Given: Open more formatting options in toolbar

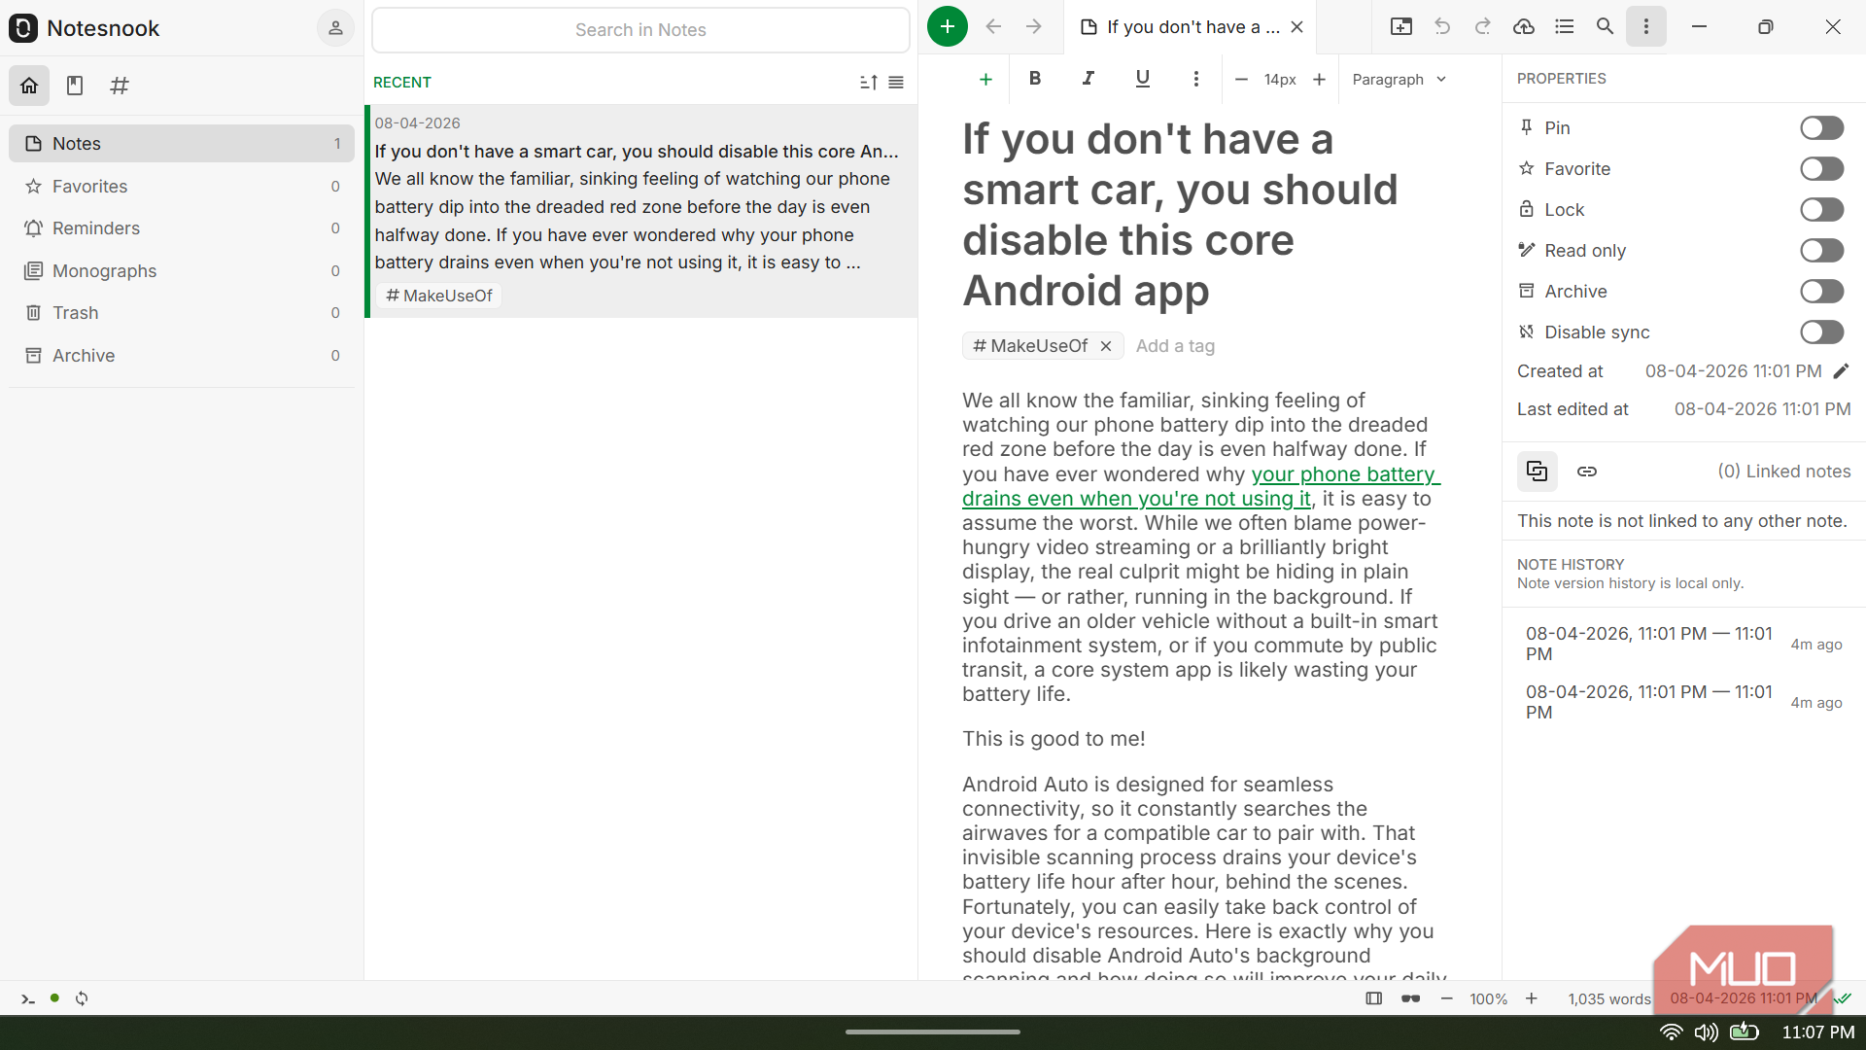Looking at the screenshot, I should coord(1196,79).
